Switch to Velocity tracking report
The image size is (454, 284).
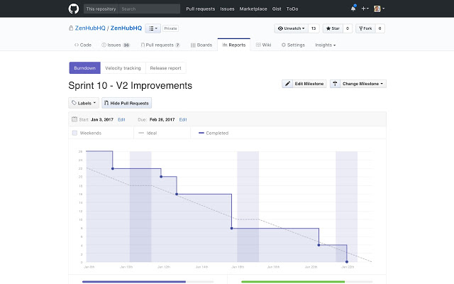click(123, 68)
